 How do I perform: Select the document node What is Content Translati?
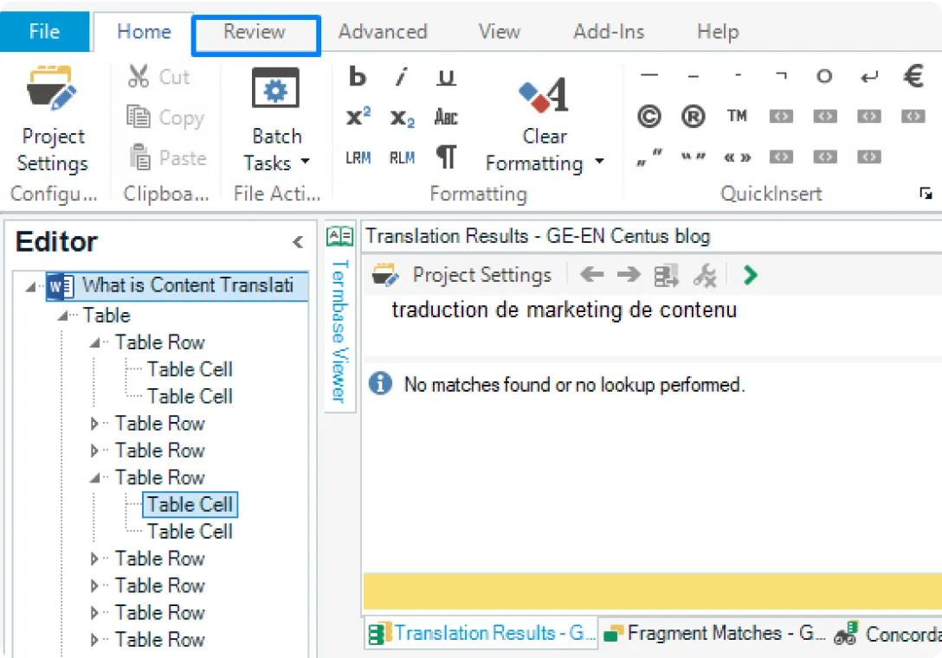point(187,285)
